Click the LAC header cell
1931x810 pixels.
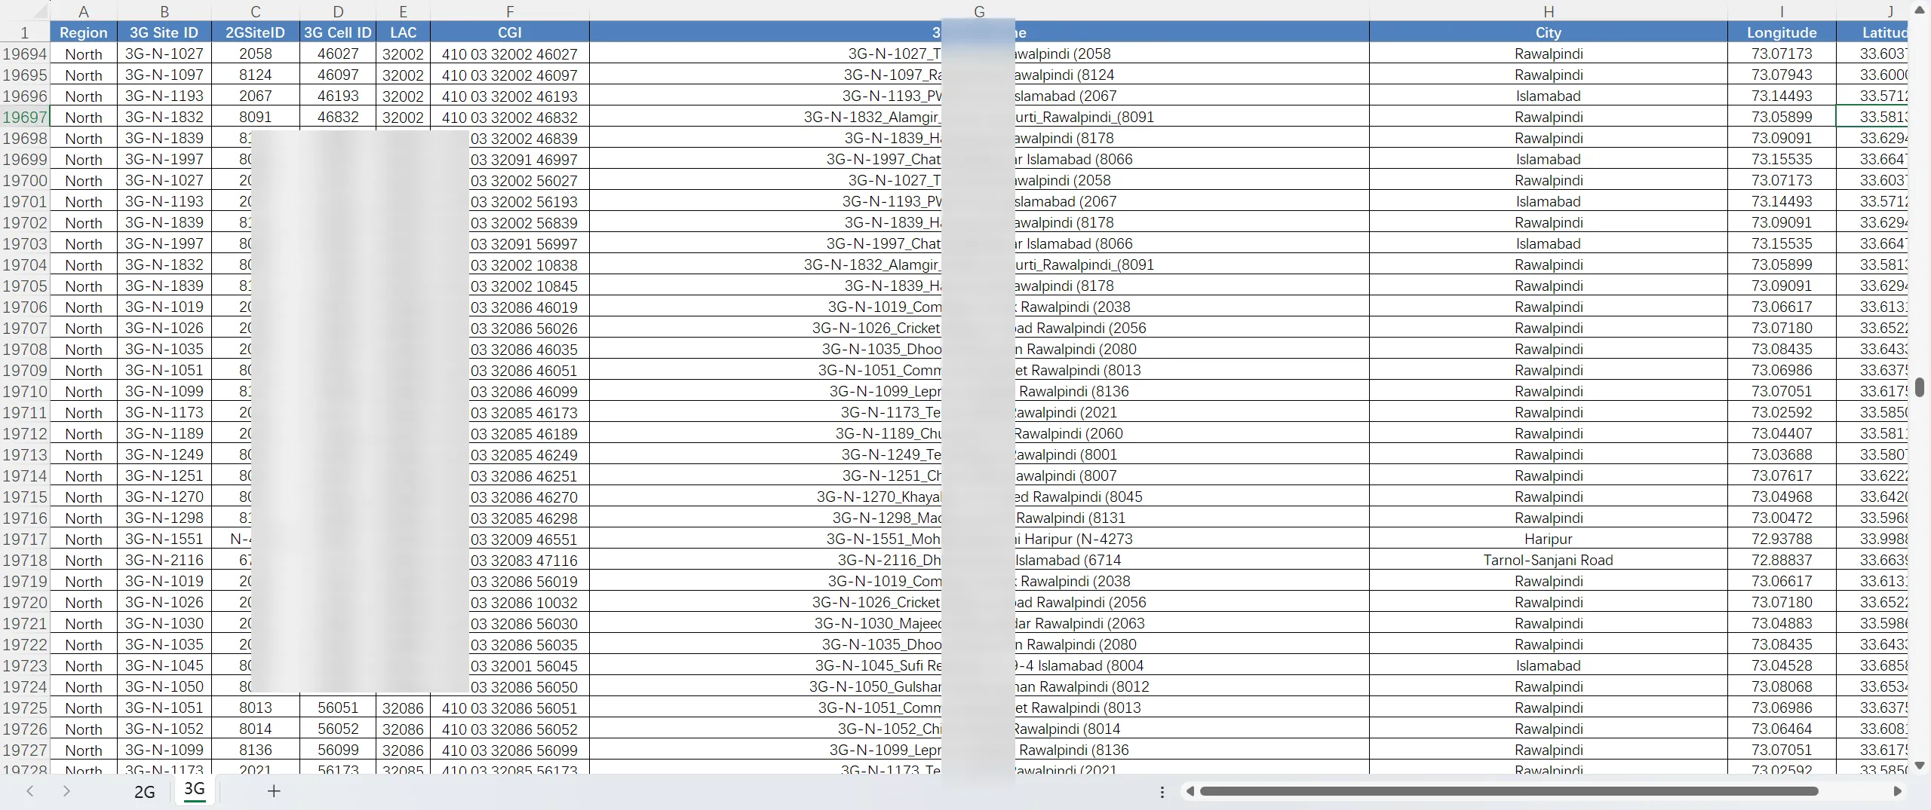(x=404, y=32)
